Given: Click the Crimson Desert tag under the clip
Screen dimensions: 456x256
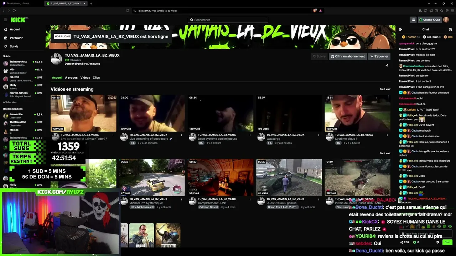Looking at the screenshot, I should click(209, 207).
